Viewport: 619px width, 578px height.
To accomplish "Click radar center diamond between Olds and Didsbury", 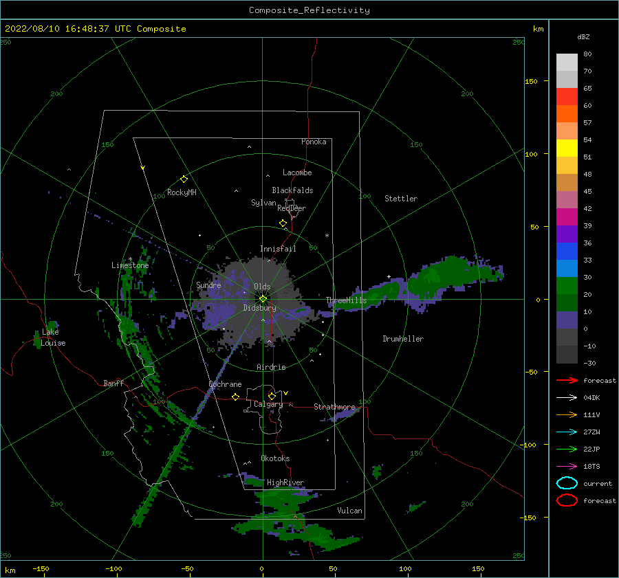I will [263, 299].
